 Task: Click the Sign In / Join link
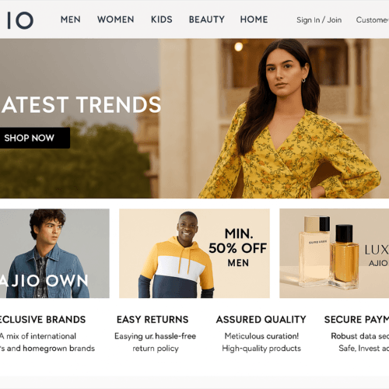click(319, 20)
